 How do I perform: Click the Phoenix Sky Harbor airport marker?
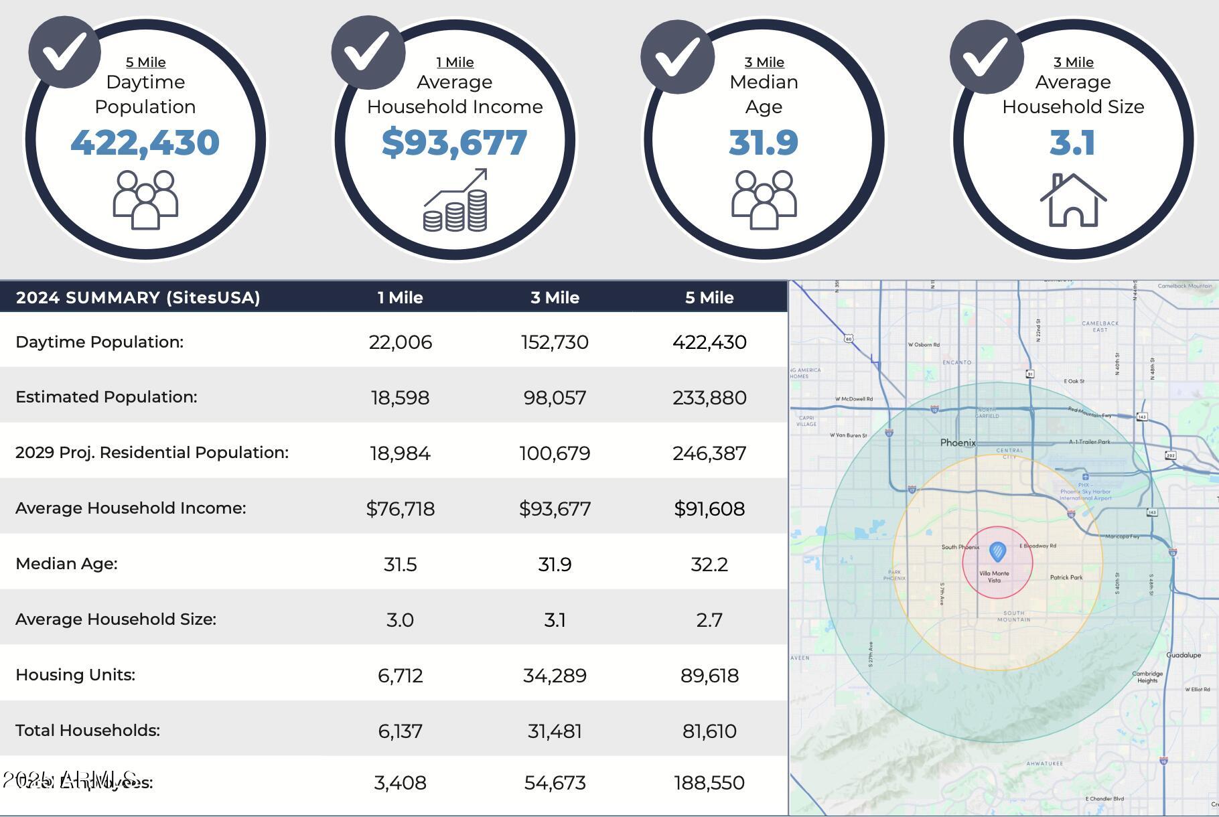coord(1085,477)
